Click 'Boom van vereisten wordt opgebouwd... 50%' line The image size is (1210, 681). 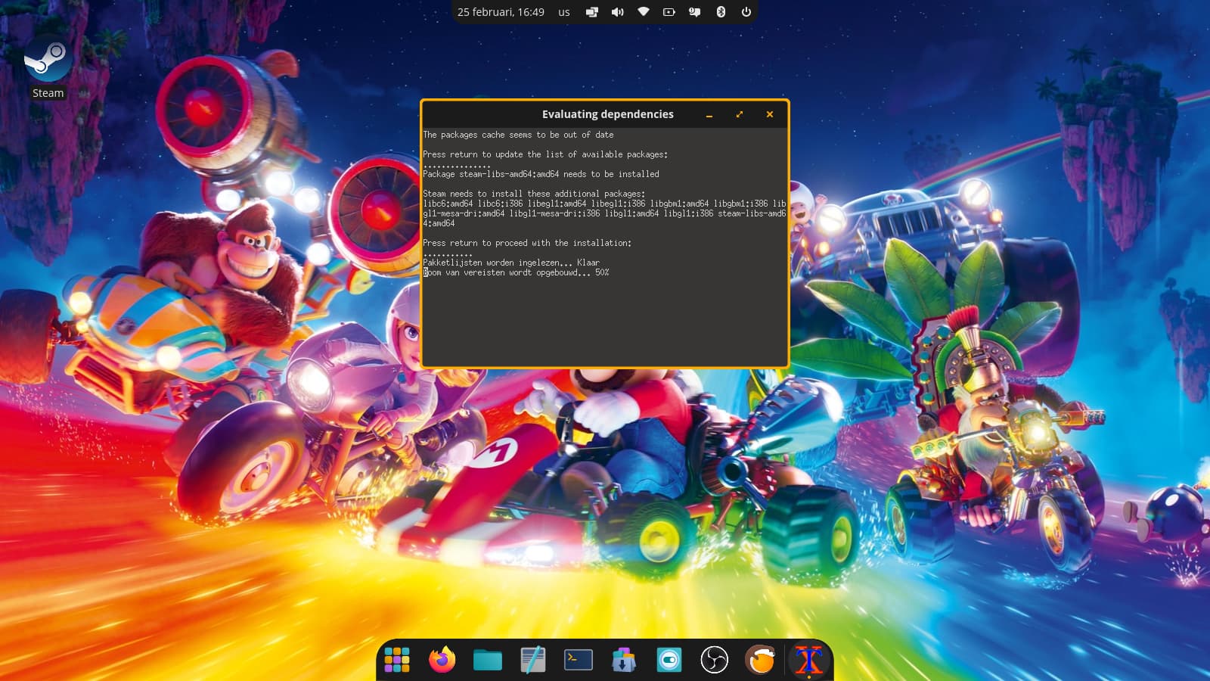(x=516, y=272)
